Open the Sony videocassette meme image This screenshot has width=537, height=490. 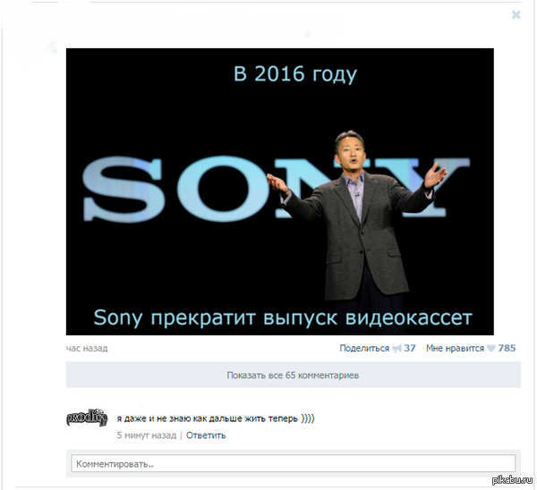tap(280, 191)
